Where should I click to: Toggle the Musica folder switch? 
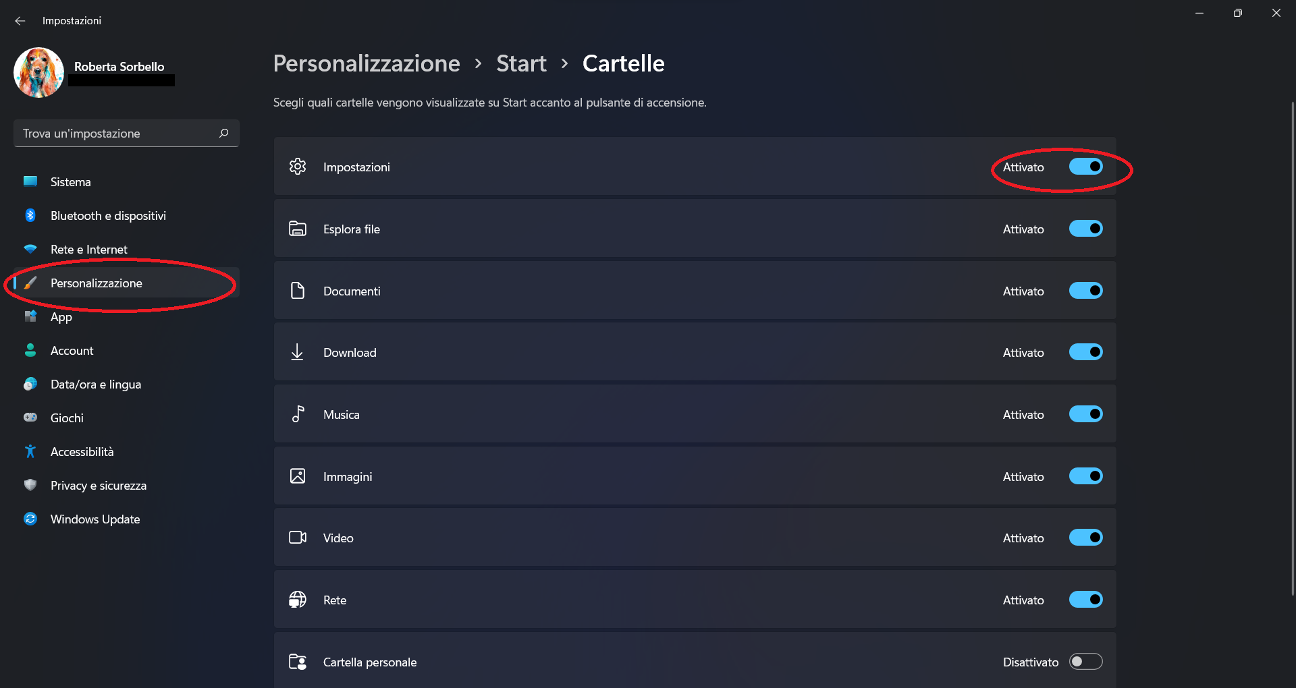point(1085,414)
